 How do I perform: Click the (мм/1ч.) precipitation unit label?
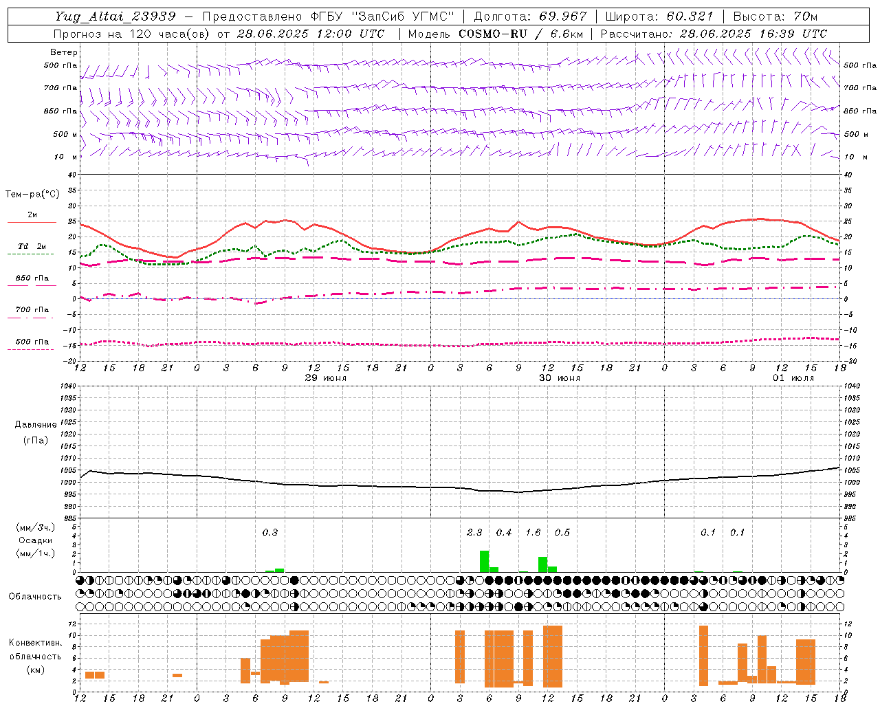tap(36, 553)
